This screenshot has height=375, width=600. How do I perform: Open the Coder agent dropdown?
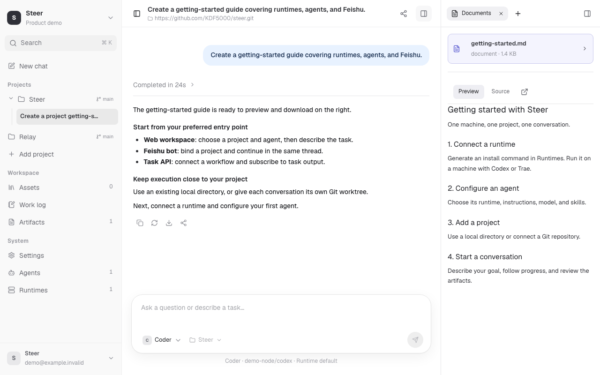click(162, 340)
